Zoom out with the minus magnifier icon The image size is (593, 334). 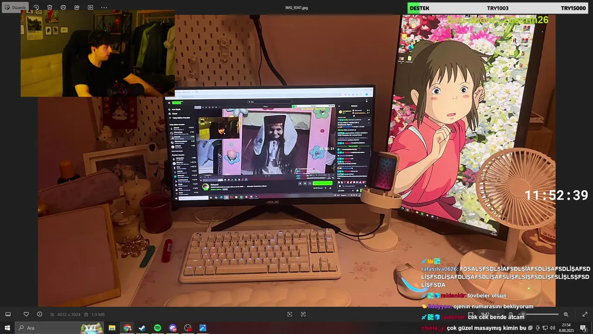point(511,315)
